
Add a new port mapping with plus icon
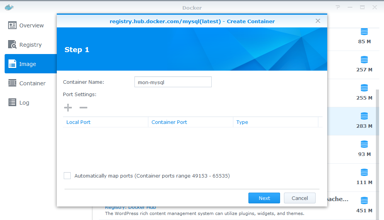coord(68,107)
